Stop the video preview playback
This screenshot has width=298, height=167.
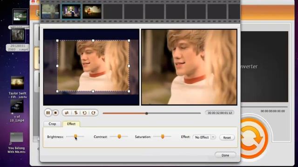pos(55,113)
